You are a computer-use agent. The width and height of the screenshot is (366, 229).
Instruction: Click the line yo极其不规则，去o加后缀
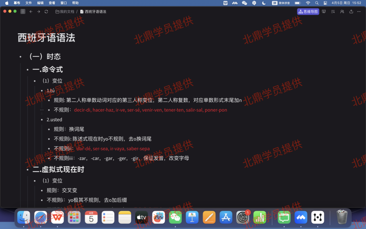[87, 200]
